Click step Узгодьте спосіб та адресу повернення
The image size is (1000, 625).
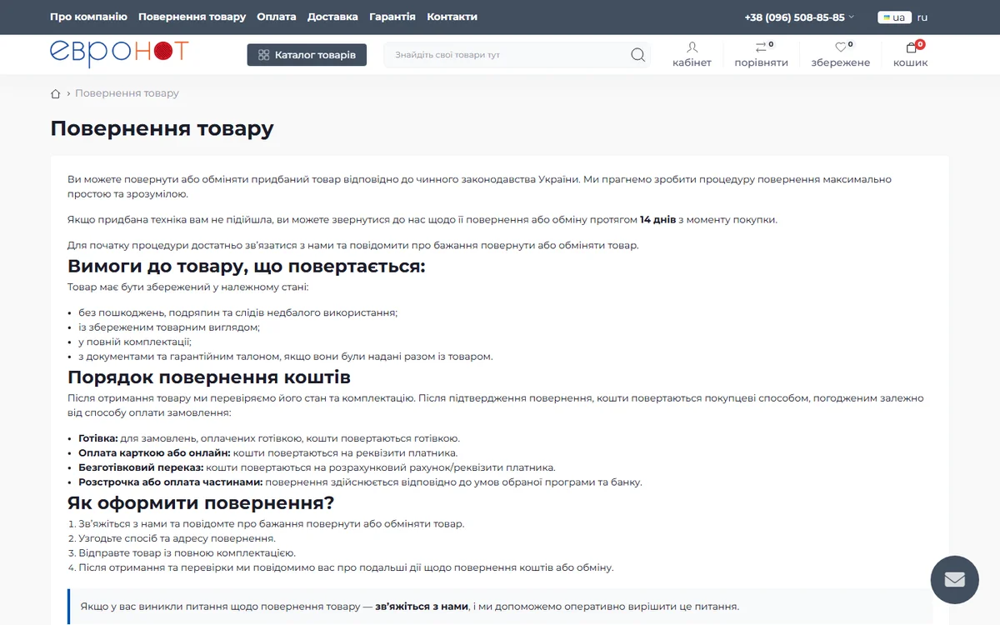click(177, 538)
